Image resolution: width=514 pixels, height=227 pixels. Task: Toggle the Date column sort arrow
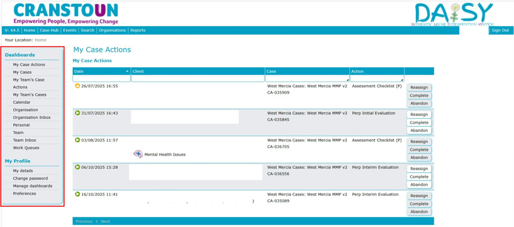[x=127, y=71]
